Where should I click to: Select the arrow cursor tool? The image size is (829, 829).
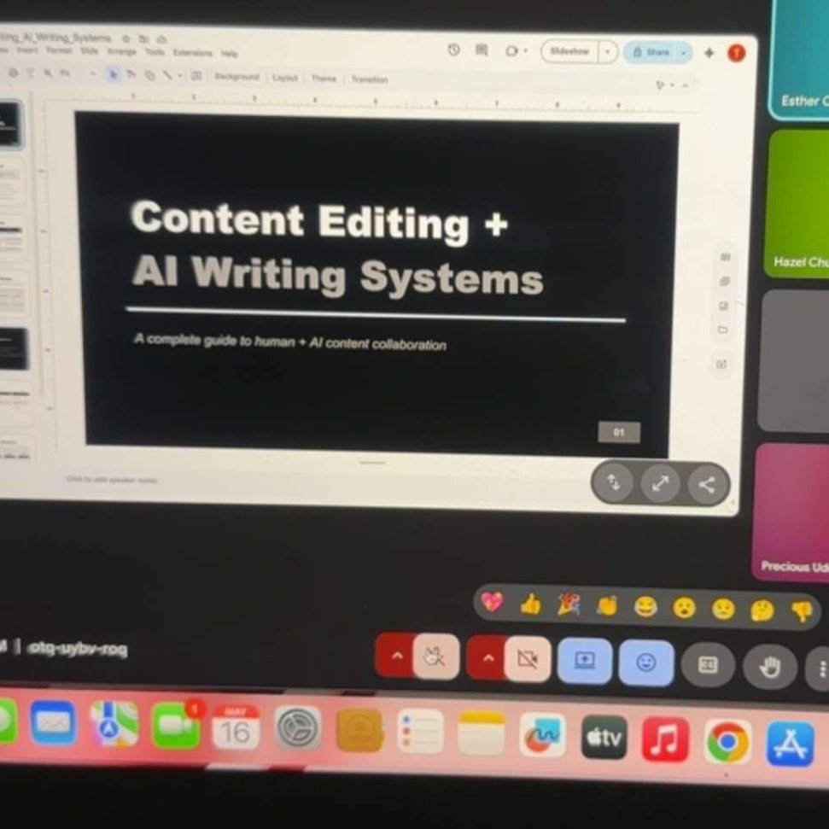pos(114,74)
